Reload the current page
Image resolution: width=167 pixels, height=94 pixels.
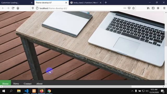[13, 8]
